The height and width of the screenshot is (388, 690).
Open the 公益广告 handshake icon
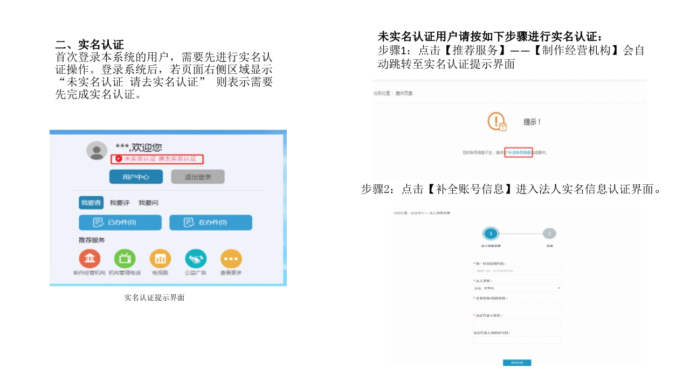[196, 259]
